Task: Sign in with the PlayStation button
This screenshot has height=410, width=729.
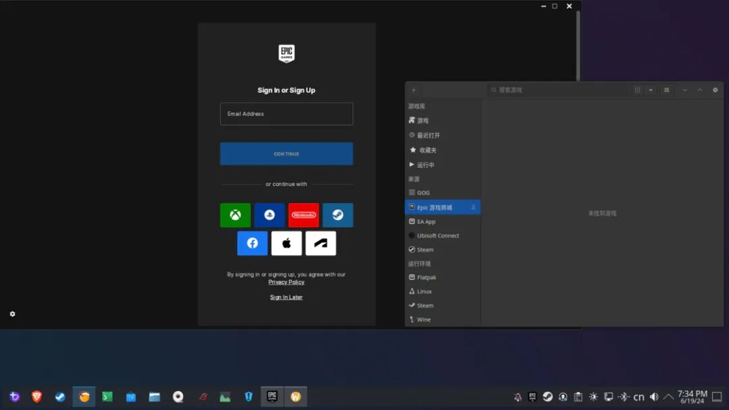Action: click(269, 215)
